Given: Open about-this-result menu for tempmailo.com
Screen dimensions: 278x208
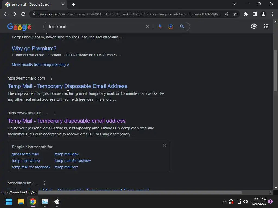Looking at the screenshot, I should click(x=52, y=78).
